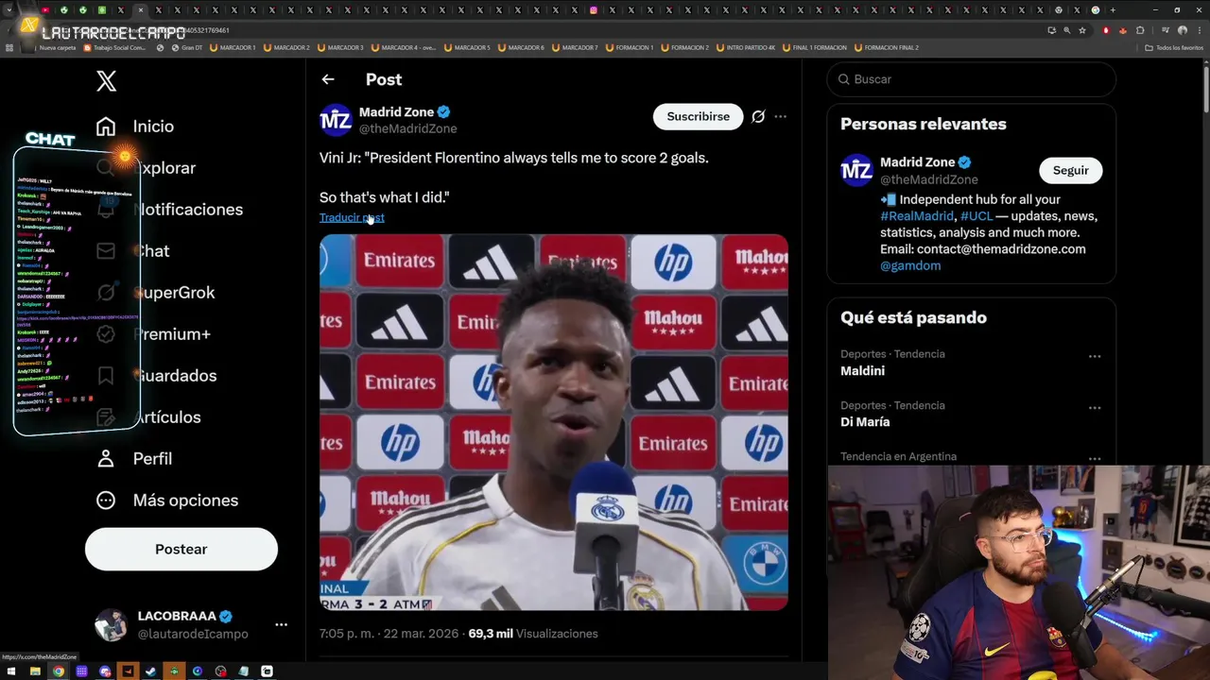Viewport: 1210px width, 680px height.
Task: Switch to the Instagram browser tab
Action: pyautogui.click(x=593, y=10)
